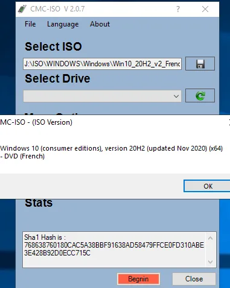Open the File menu
Image resolution: width=230 pixels, height=288 pixels.
coord(30,24)
